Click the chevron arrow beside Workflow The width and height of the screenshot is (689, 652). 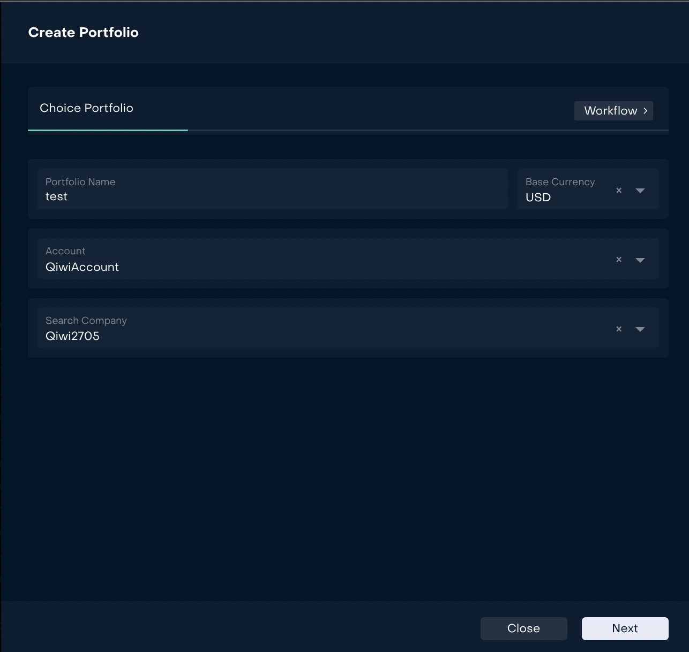pyautogui.click(x=646, y=111)
